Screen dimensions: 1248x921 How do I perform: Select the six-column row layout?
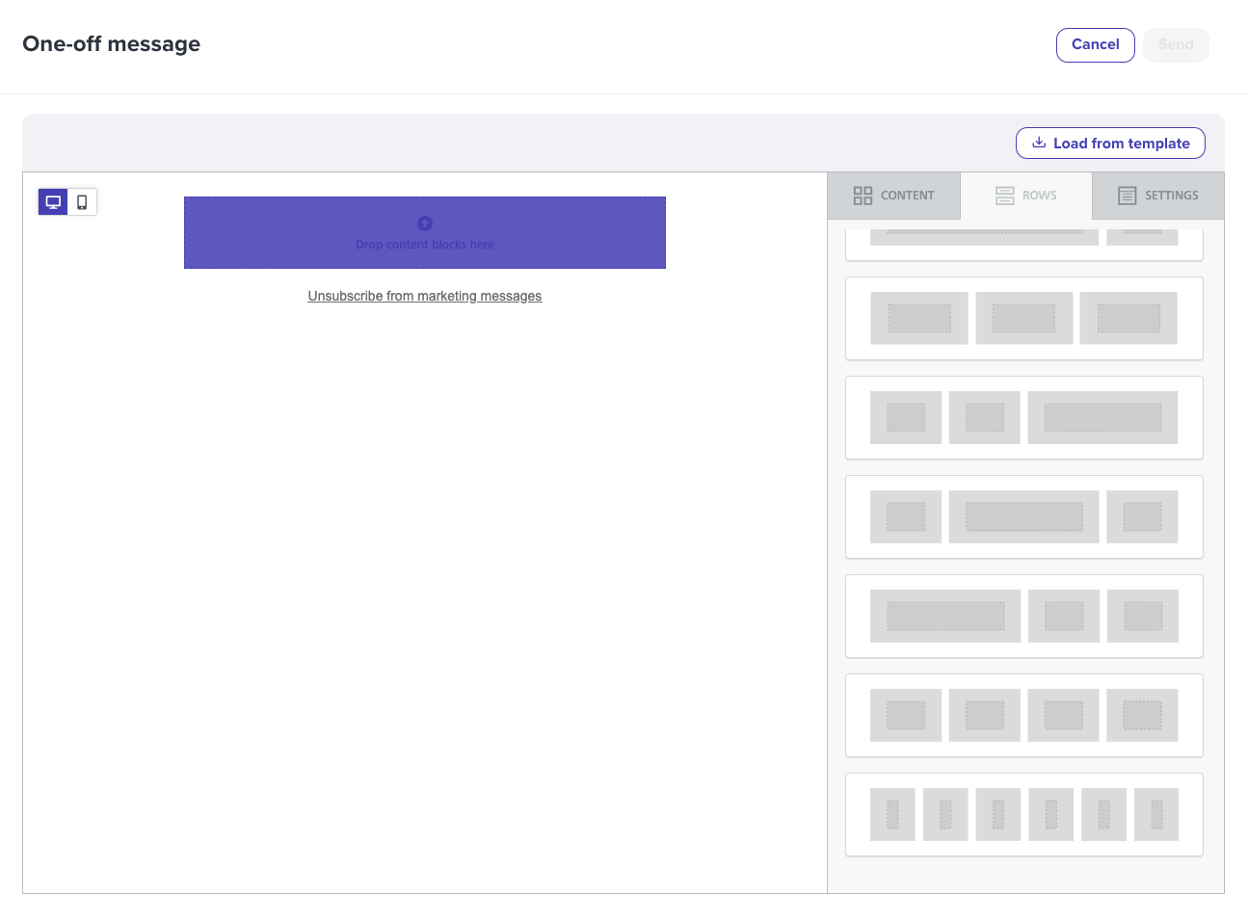1023,814
